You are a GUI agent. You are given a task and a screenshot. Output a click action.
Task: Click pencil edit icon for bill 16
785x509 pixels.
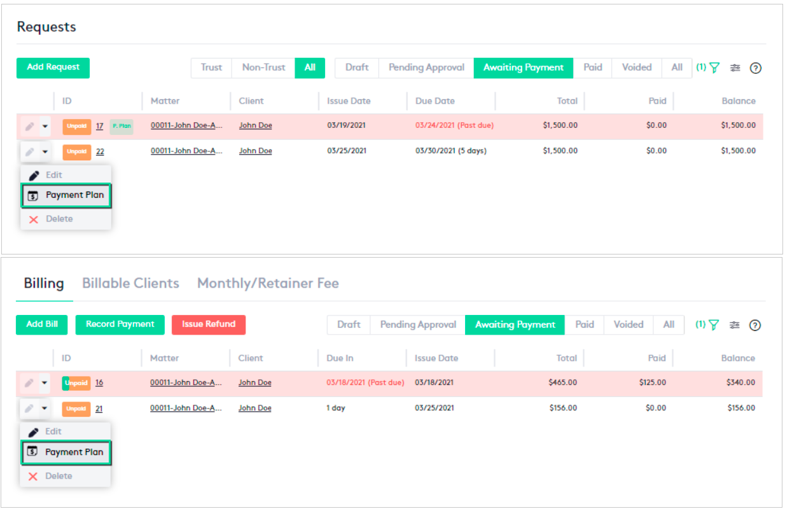tap(29, 383)
